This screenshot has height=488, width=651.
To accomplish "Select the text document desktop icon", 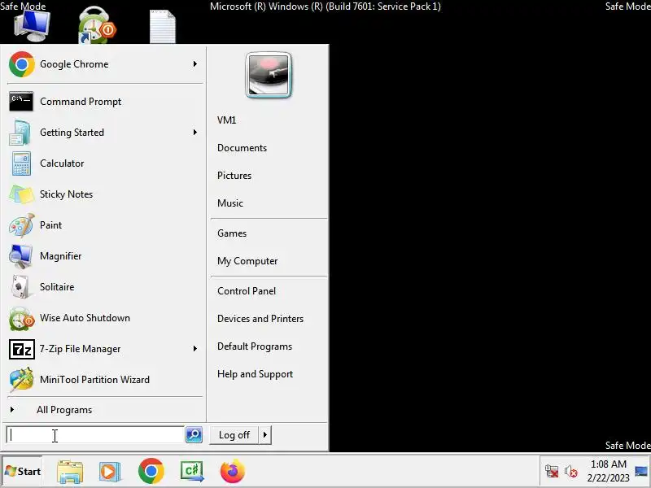I will pyautogui.click(x=162, y=27).
